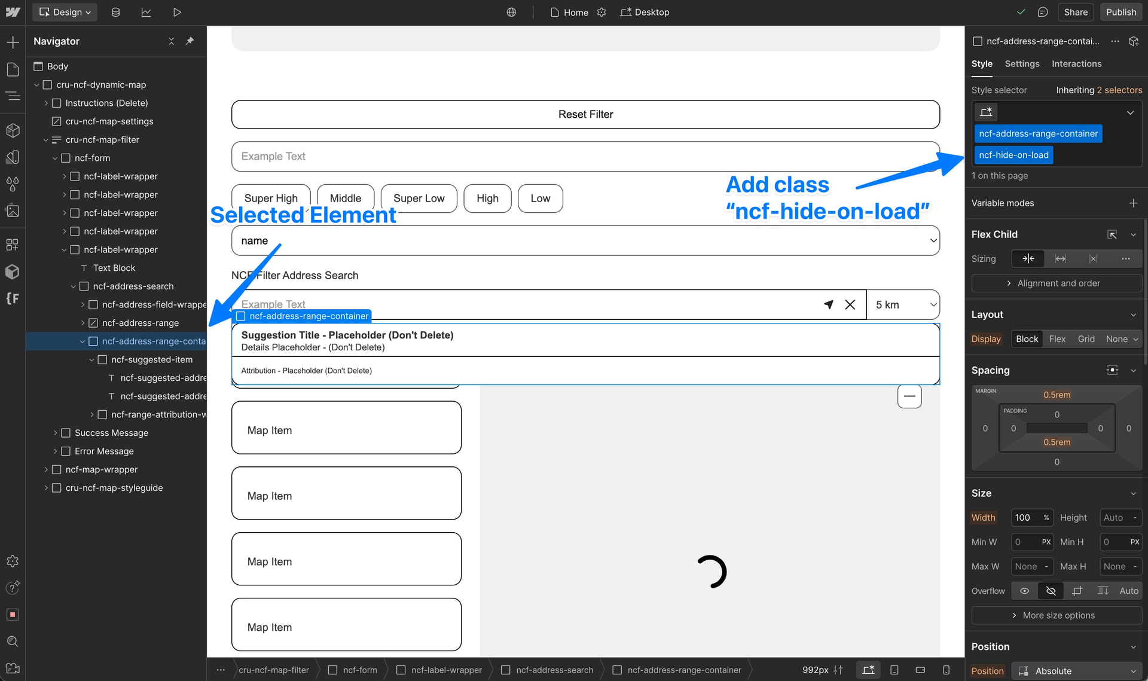
Task: Click the map zoom-out minus button
Action: (909, 396)
